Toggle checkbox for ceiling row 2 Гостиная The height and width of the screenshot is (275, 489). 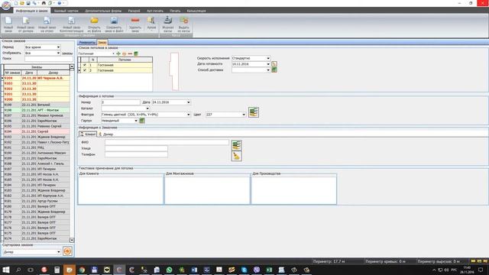point(85,70)
